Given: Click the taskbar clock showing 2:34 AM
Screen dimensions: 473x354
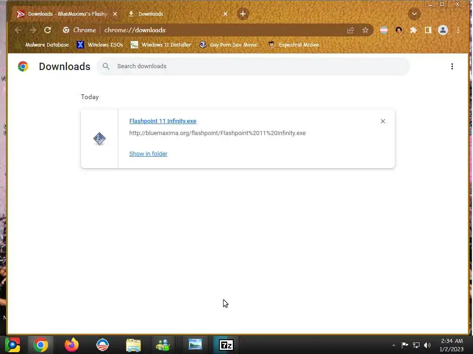Looking at the screenshot, I should (x=452, y=345).
